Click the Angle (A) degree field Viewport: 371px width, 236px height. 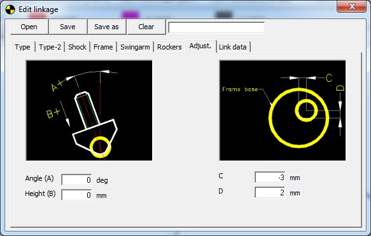[x=76, y=180]
